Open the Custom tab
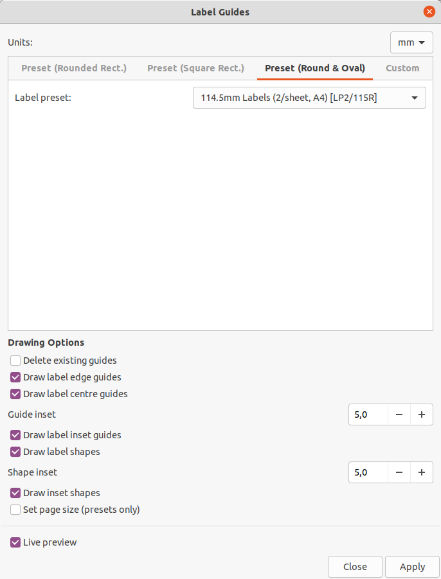Viewport: 441px width, 579px height. (402, 68)
